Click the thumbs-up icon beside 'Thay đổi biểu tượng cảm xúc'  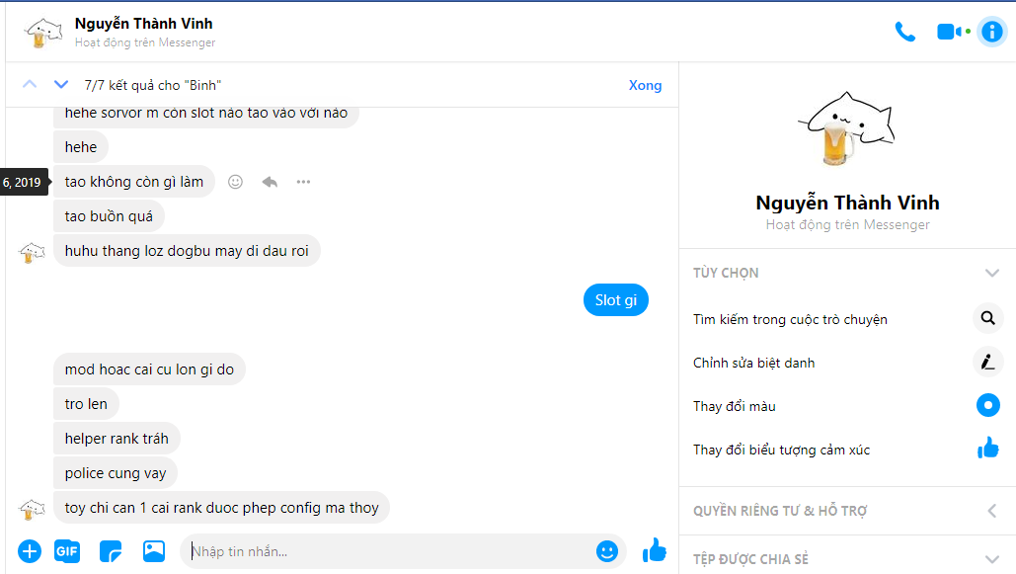tap(987, 449)
